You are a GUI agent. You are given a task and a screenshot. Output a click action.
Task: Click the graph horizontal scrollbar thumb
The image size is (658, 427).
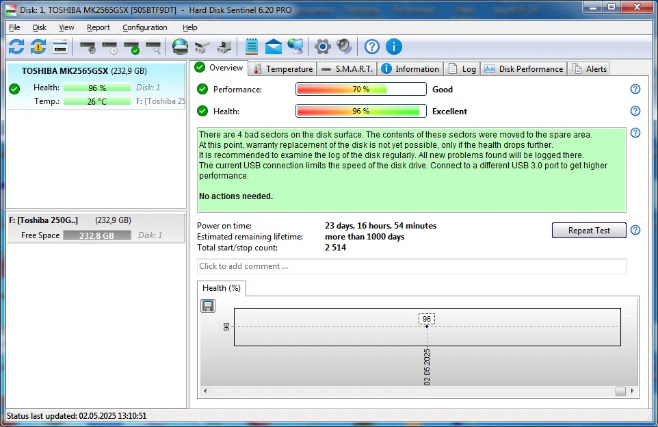click(x=620, y=391)
